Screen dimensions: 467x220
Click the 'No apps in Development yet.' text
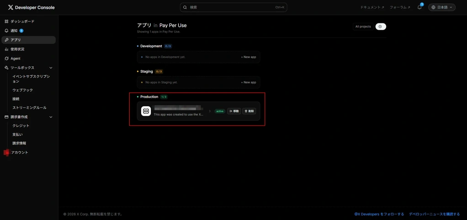pos(165,57)
